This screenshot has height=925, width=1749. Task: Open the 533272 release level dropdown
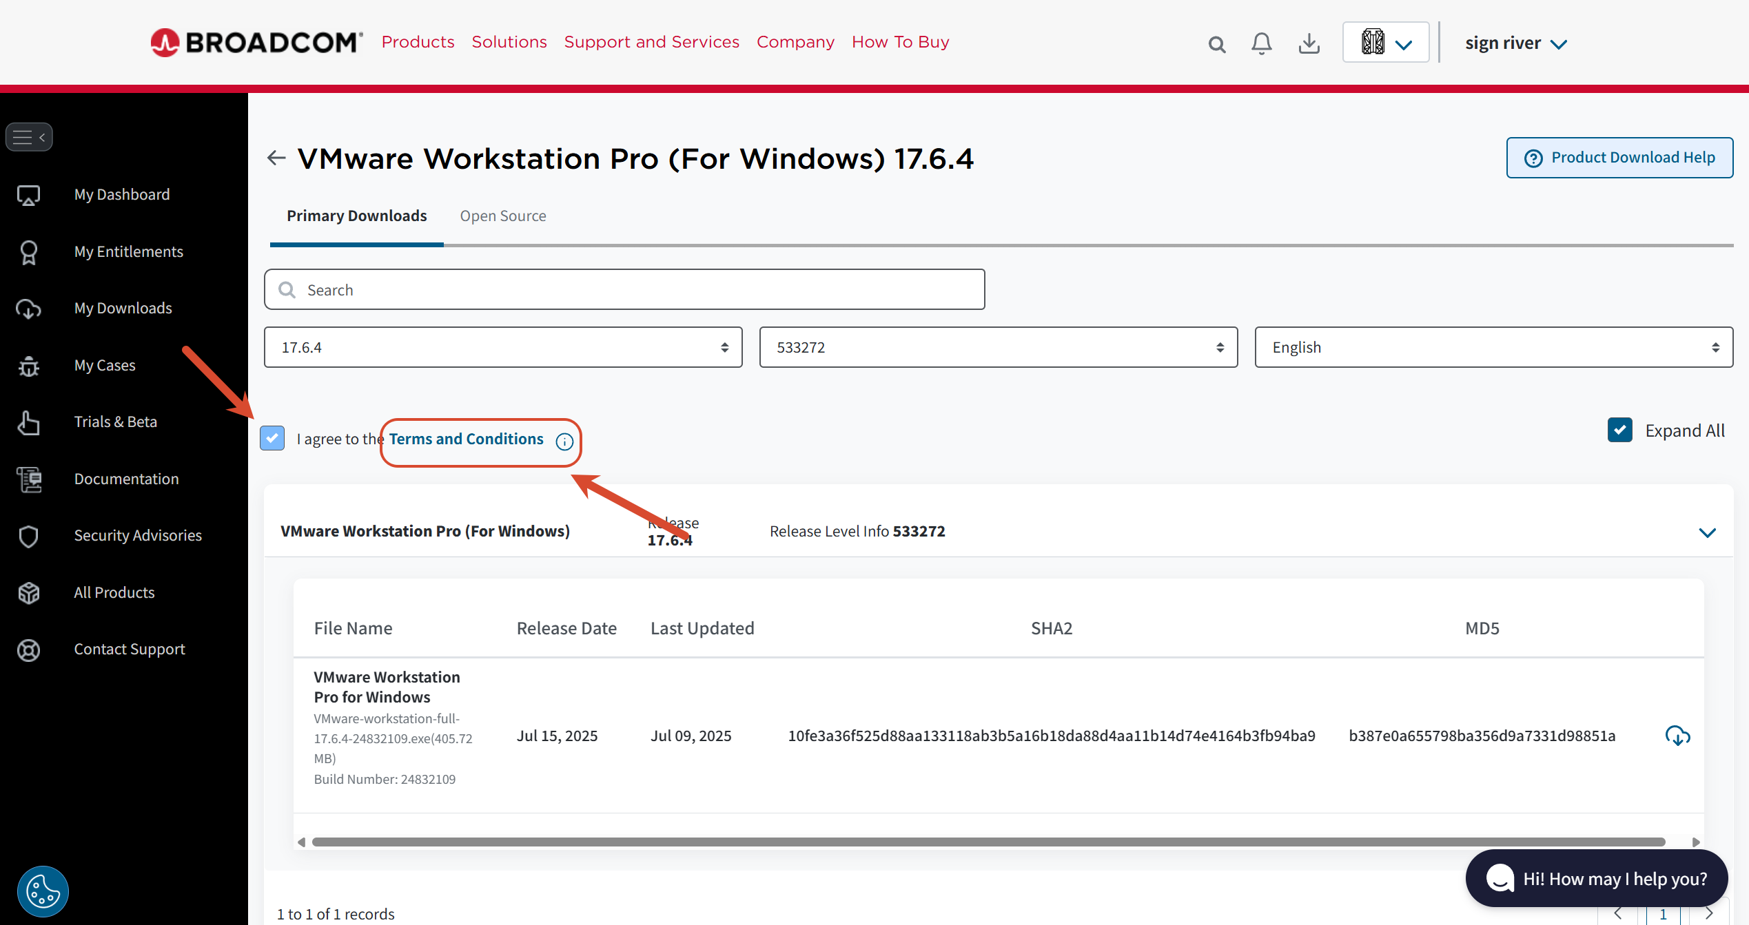tap(999, 347)
